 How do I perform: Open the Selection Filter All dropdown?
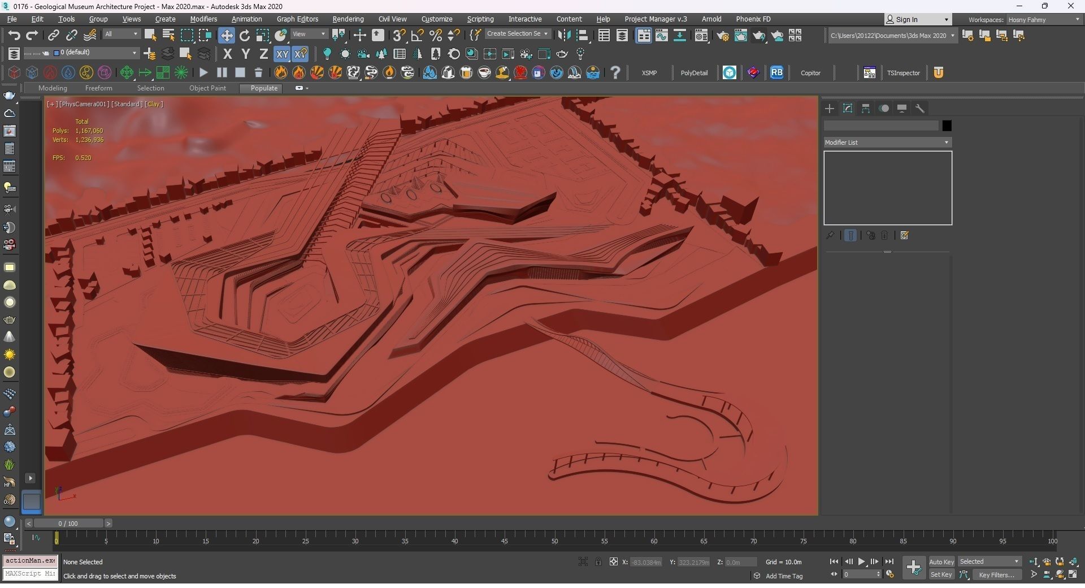[x=121, y=34]
